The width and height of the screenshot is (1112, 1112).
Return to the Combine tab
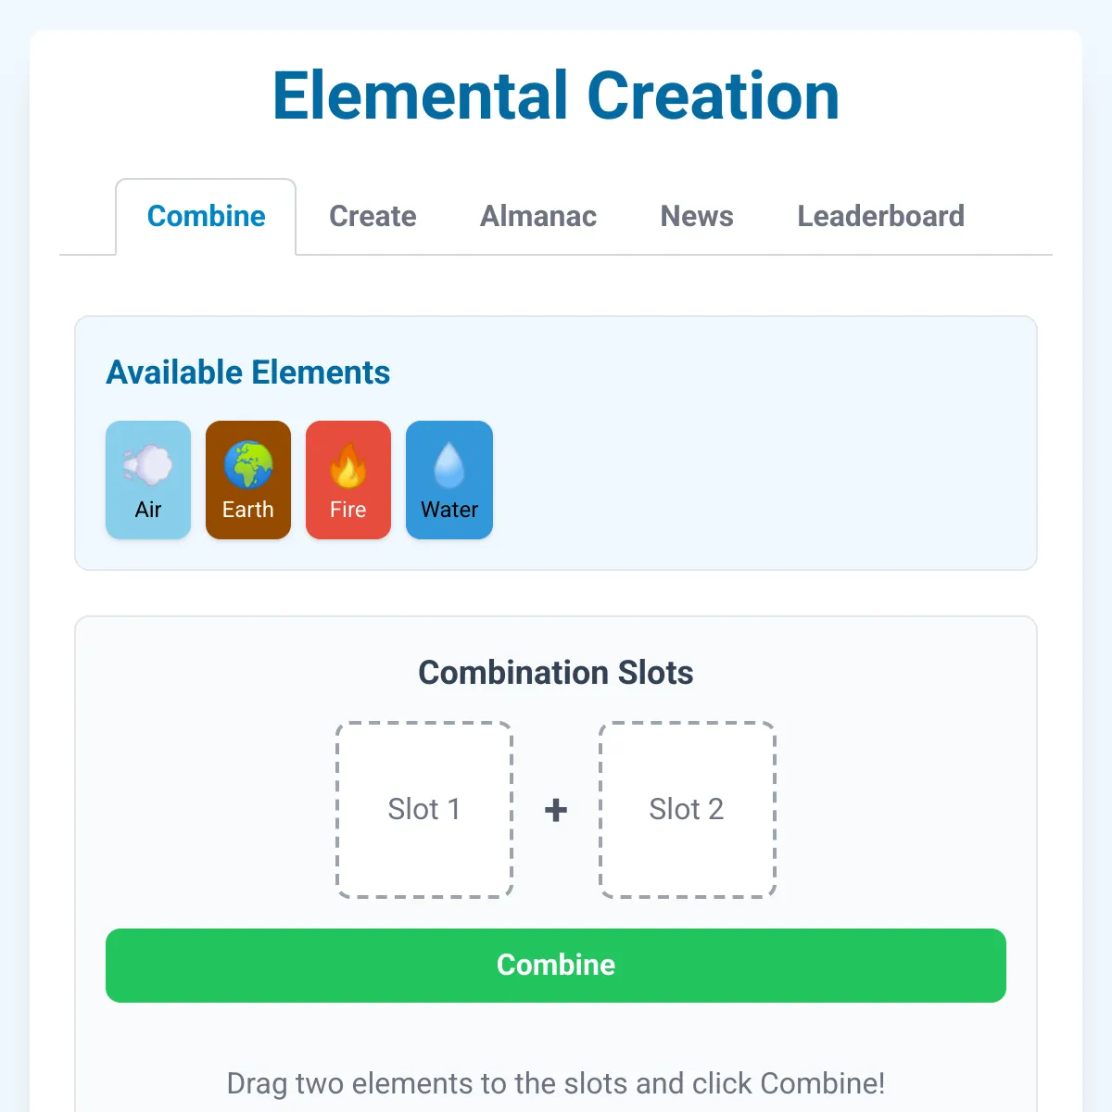click(206, 216)
